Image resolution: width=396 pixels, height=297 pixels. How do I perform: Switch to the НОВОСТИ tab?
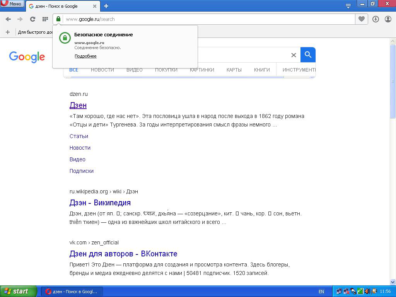[102, 70]
